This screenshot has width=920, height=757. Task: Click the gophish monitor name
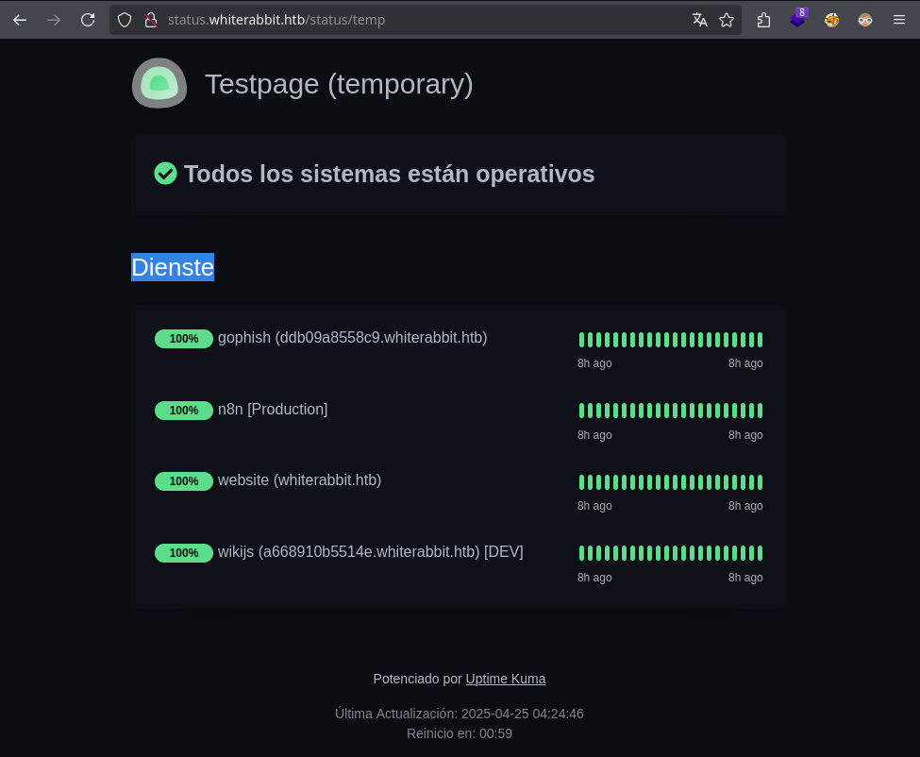352,338
